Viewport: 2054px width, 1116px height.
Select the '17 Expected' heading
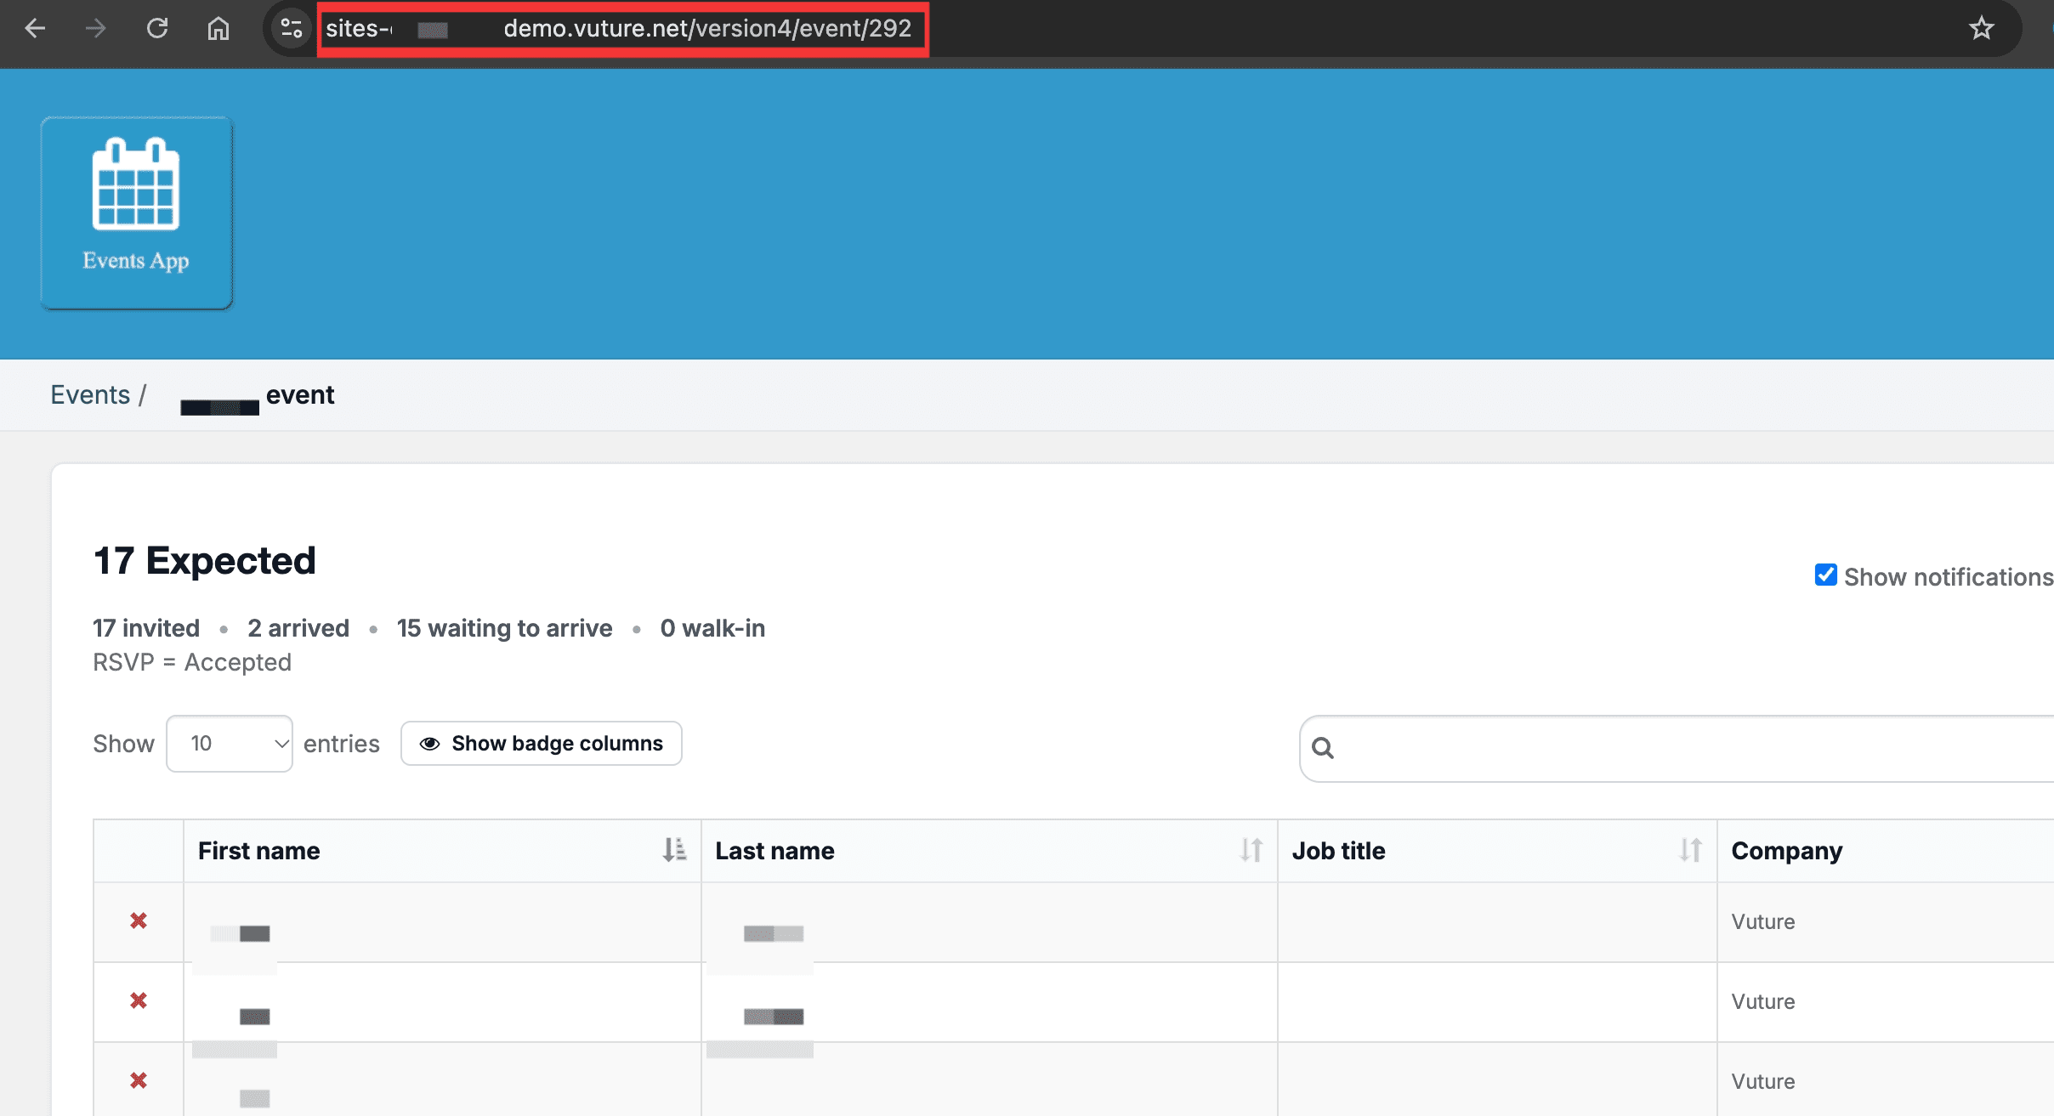pos(204,561)
